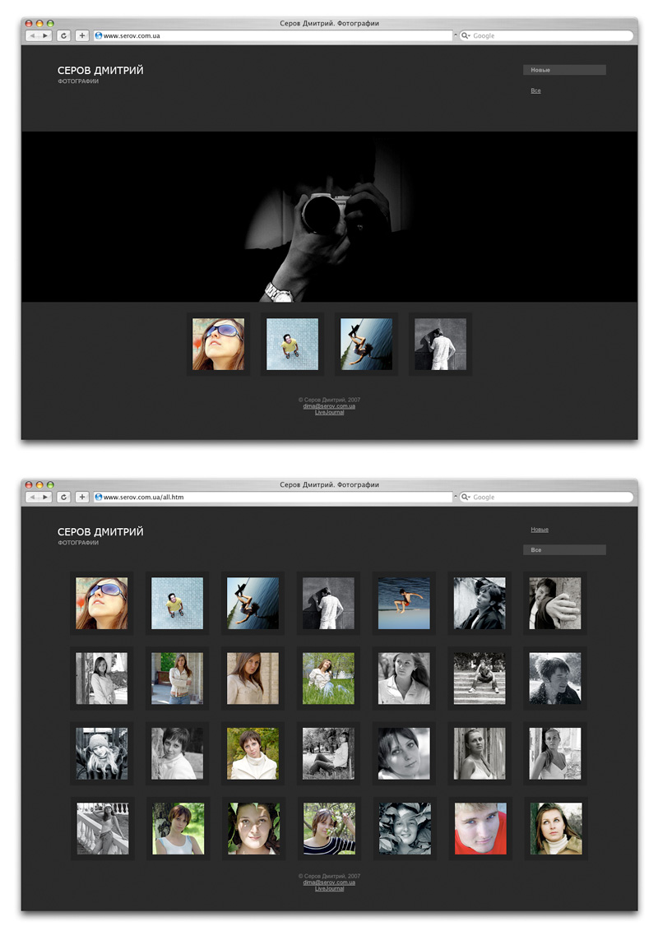Click Google search field in bottom window

546,497
